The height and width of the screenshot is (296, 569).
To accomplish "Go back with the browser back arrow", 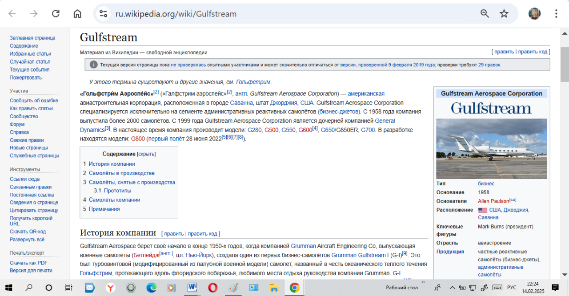I will point(12,14).
